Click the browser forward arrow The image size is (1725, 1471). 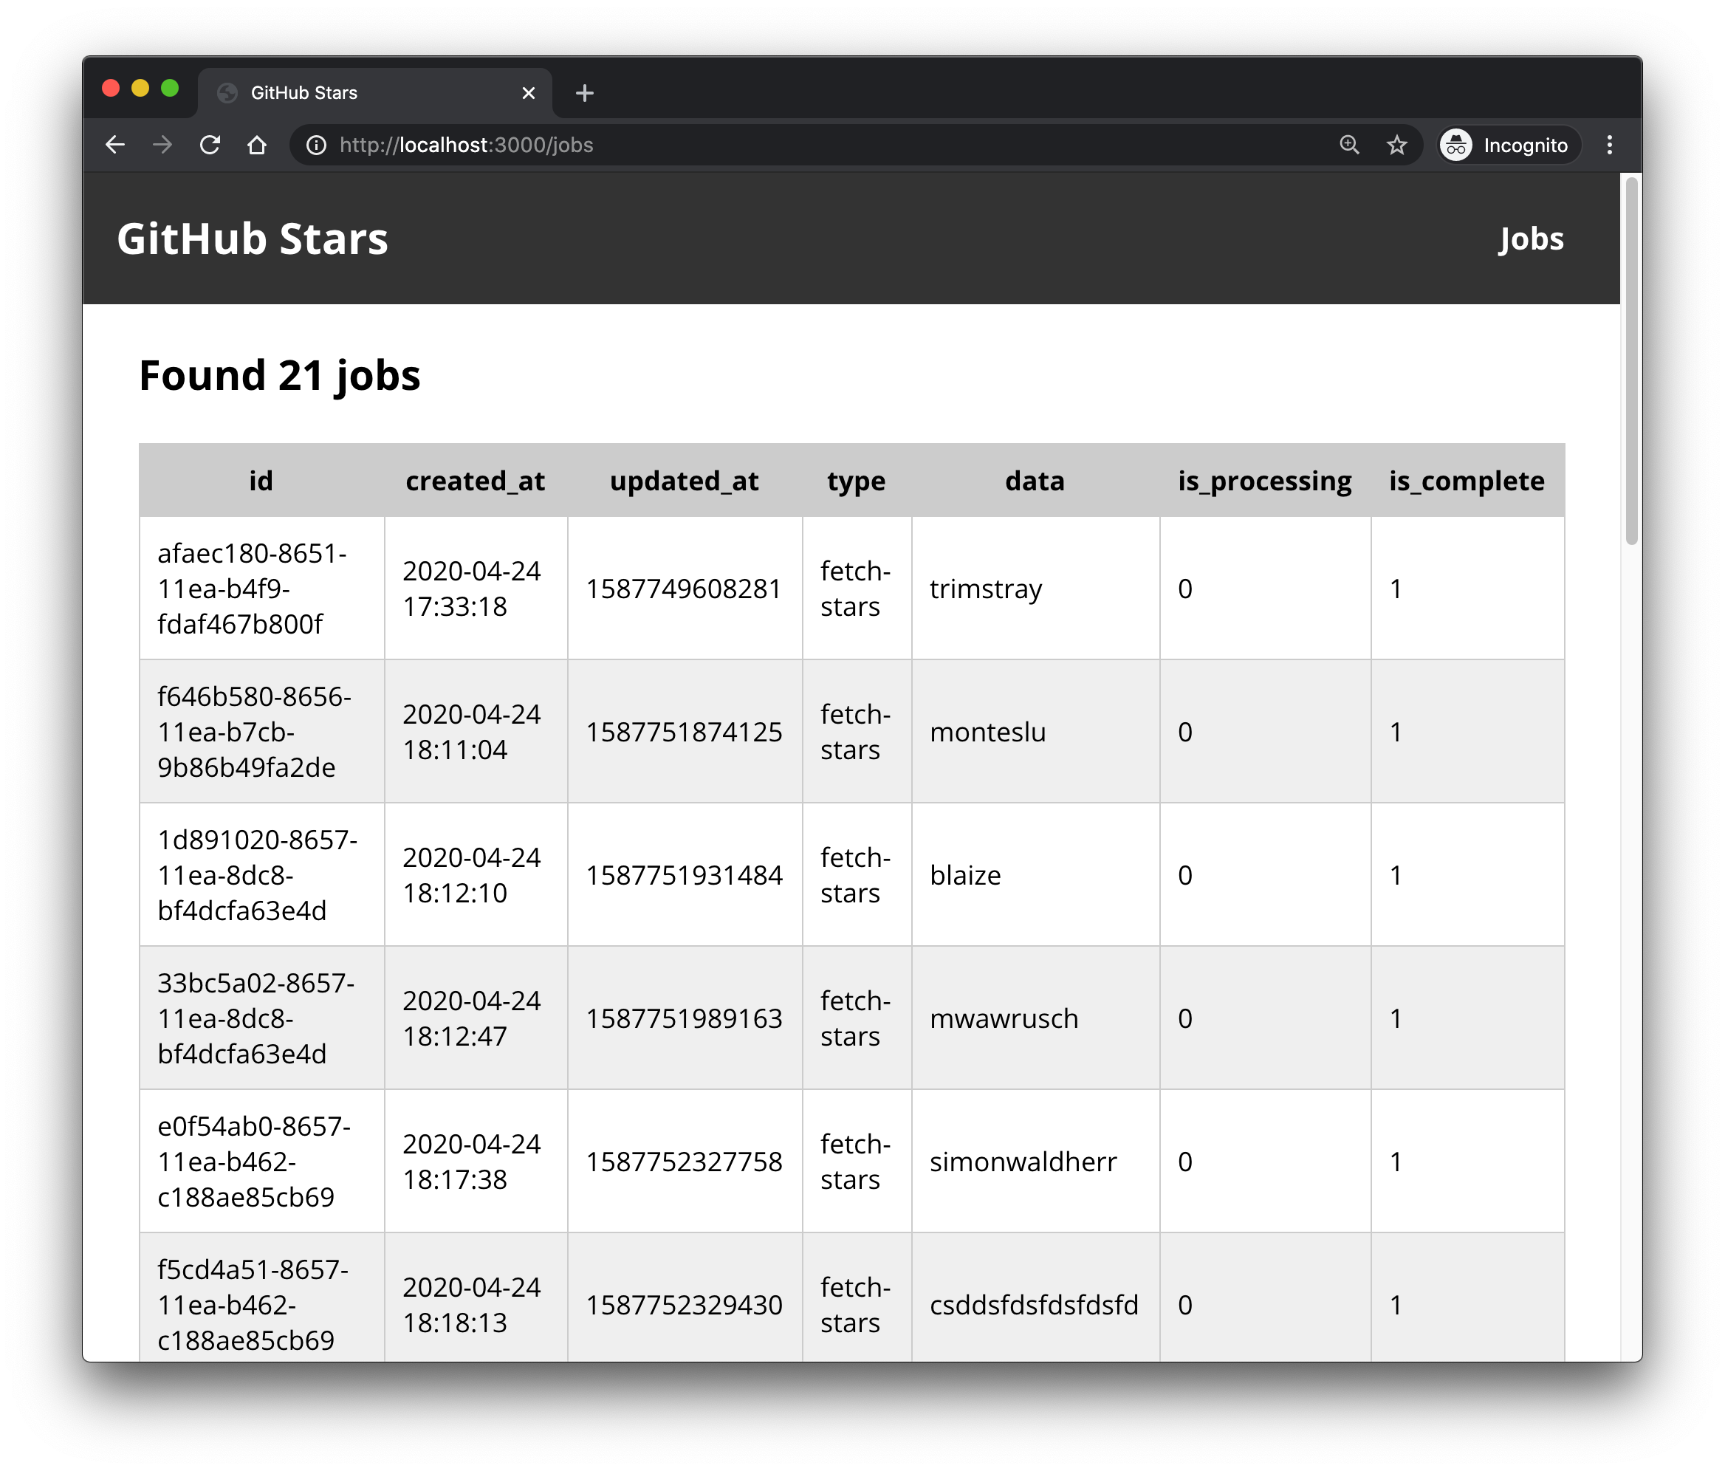coord(162,145)
